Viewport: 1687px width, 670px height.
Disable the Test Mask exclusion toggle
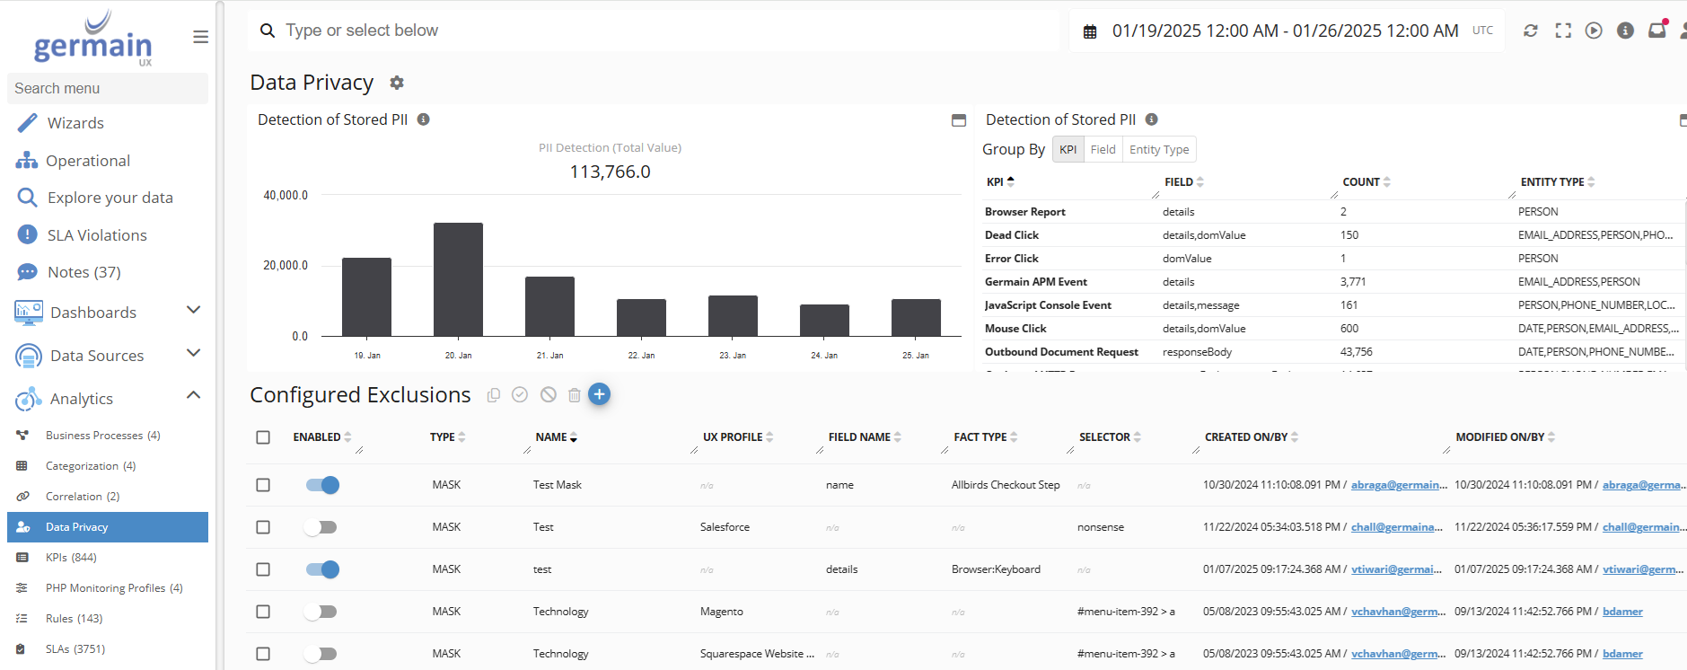click(322, 485)
